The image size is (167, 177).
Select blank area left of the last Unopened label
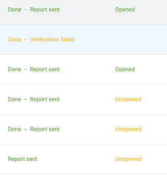tap(76, 159)
